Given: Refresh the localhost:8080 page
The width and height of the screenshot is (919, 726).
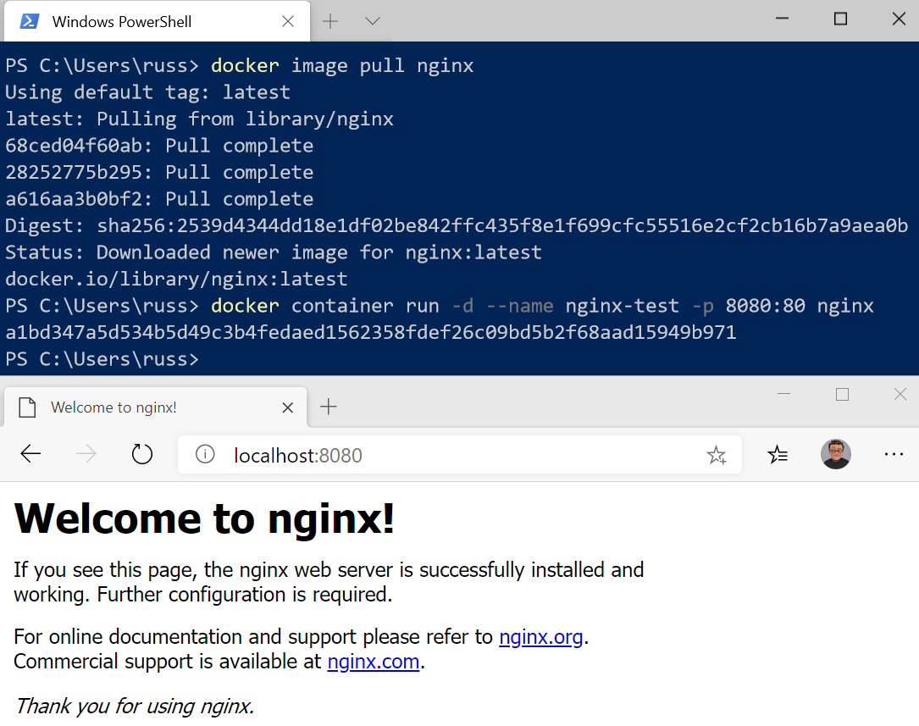Looking at the screenshot, I should pos(141,453).
